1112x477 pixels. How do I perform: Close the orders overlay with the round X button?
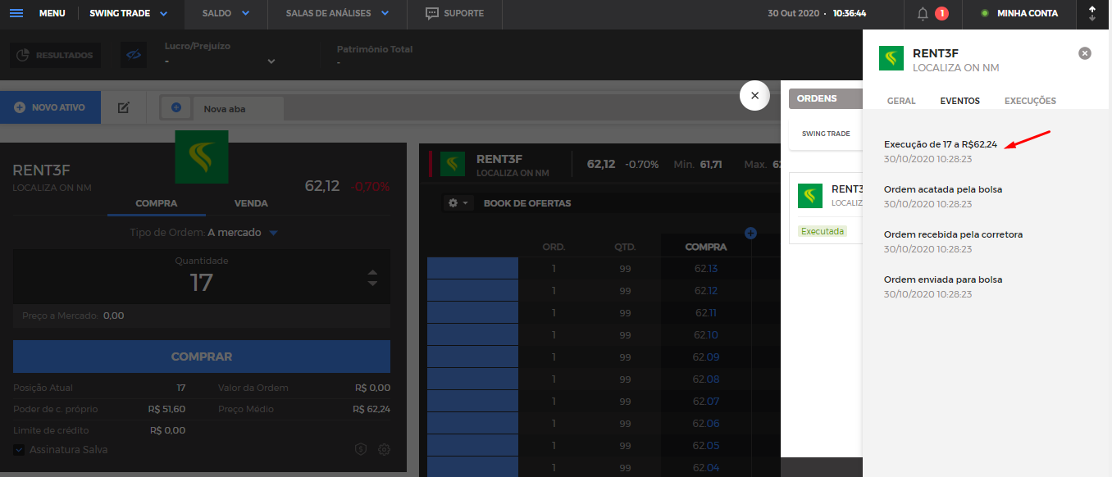[754, 95]
